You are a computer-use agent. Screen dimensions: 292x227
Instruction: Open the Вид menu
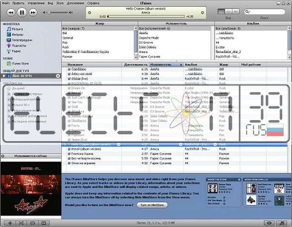[x=50, y=3]
